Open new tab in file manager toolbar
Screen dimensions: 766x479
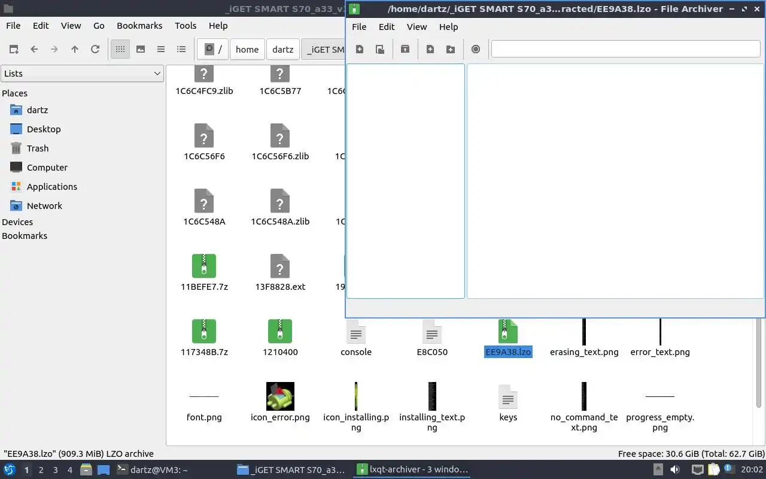14,49
